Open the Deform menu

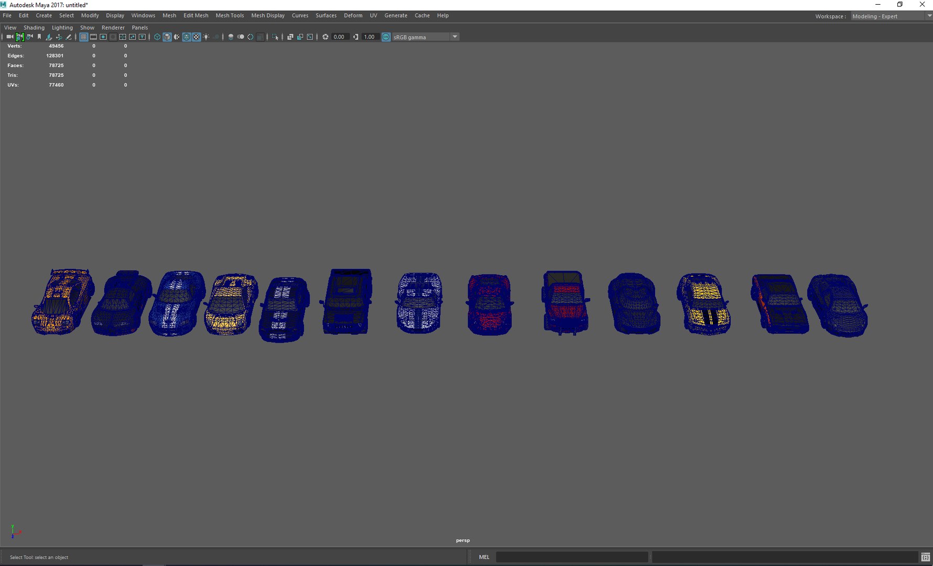pyautogui.click(x=353, y=16)
